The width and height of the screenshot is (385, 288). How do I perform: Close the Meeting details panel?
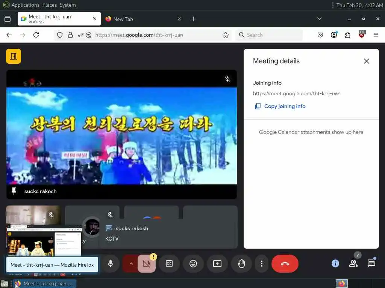366,61
